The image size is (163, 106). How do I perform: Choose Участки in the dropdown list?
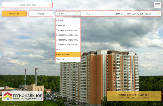point(68,59)
